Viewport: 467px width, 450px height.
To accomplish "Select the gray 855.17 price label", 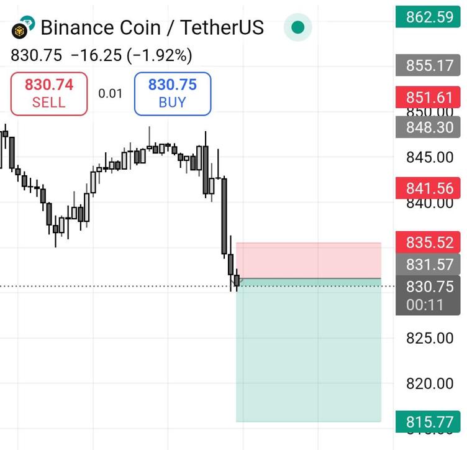I will point(429,65).
